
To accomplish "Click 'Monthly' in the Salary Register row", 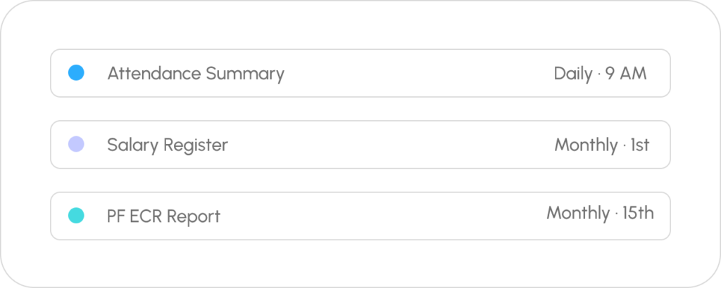I will click(586, 145).
